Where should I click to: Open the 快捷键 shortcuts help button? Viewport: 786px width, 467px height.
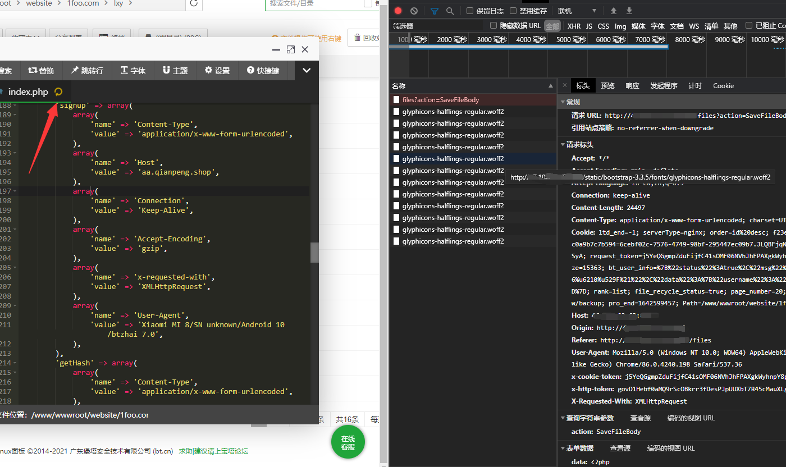coord(263,71)
